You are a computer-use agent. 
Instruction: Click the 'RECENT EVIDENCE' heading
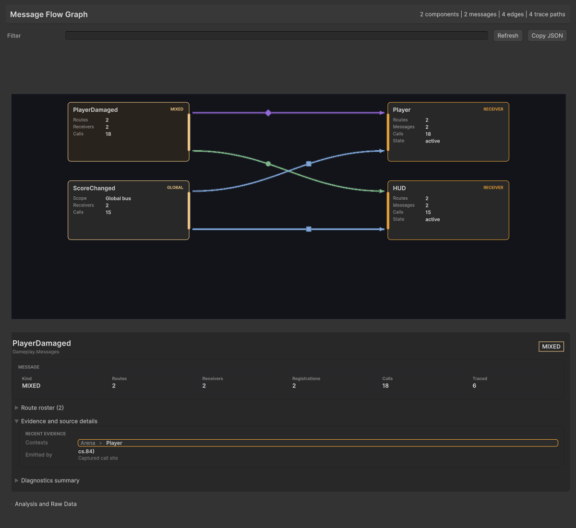coord(46,433)
